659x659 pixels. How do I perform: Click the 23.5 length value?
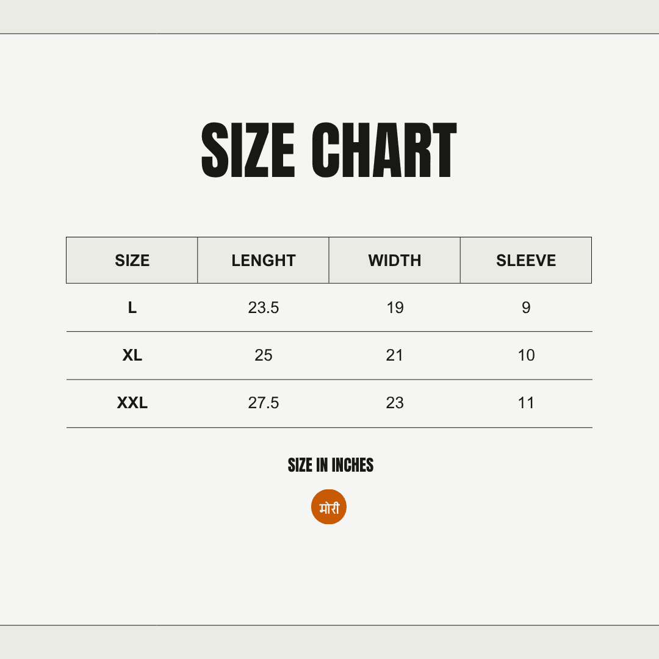(x=264, y=308)
